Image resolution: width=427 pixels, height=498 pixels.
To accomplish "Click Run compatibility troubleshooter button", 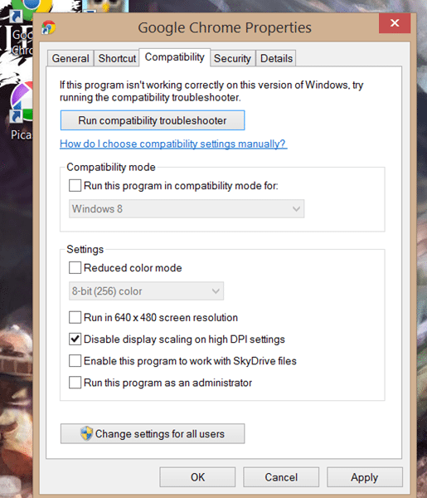I will [x=153, y=120].
